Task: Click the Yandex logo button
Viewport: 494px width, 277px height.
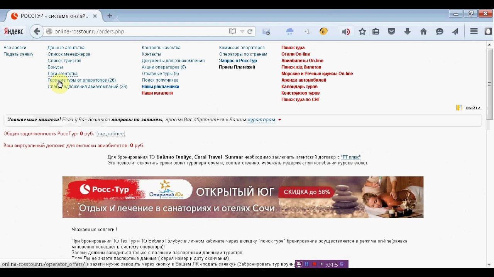Action: [14, 32]
